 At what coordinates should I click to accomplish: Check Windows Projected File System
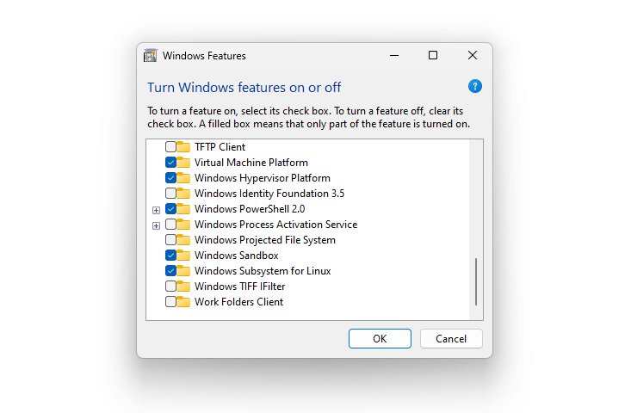(x=170, y=240)
